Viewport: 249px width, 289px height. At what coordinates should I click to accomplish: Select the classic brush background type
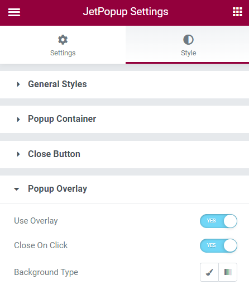pyautogui.click(x=209, y=272)
